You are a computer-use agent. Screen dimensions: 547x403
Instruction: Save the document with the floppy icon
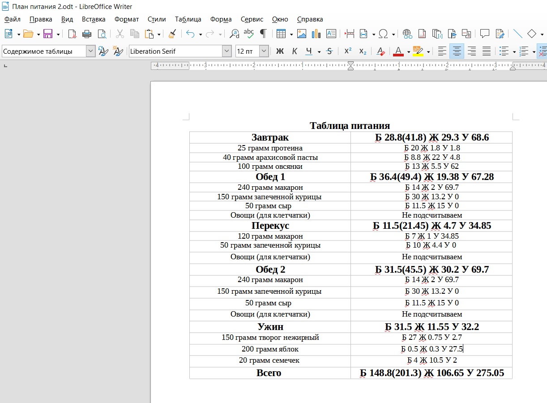48,34
